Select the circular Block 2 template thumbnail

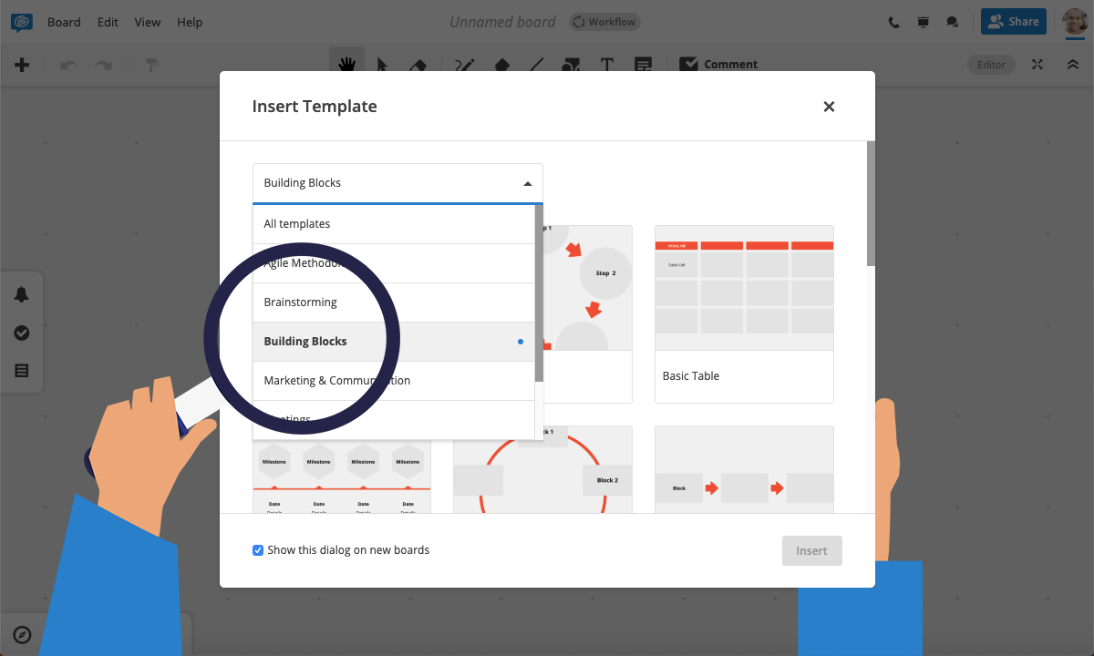(x=543, y=469)
